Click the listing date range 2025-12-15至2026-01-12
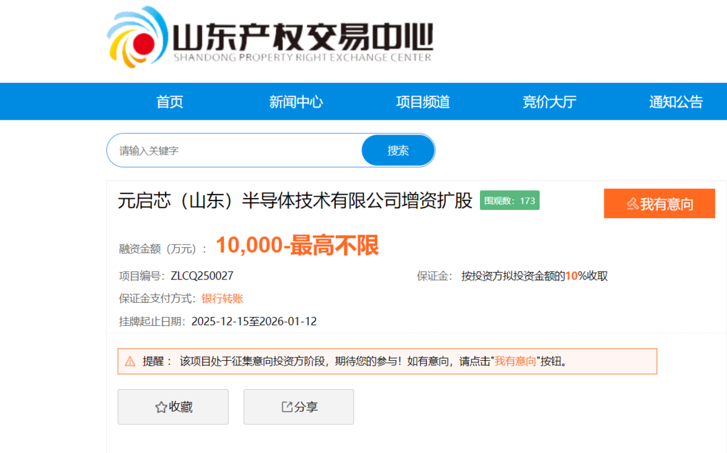The height and width of the screenshot is (453, 727). pos(254,322)
